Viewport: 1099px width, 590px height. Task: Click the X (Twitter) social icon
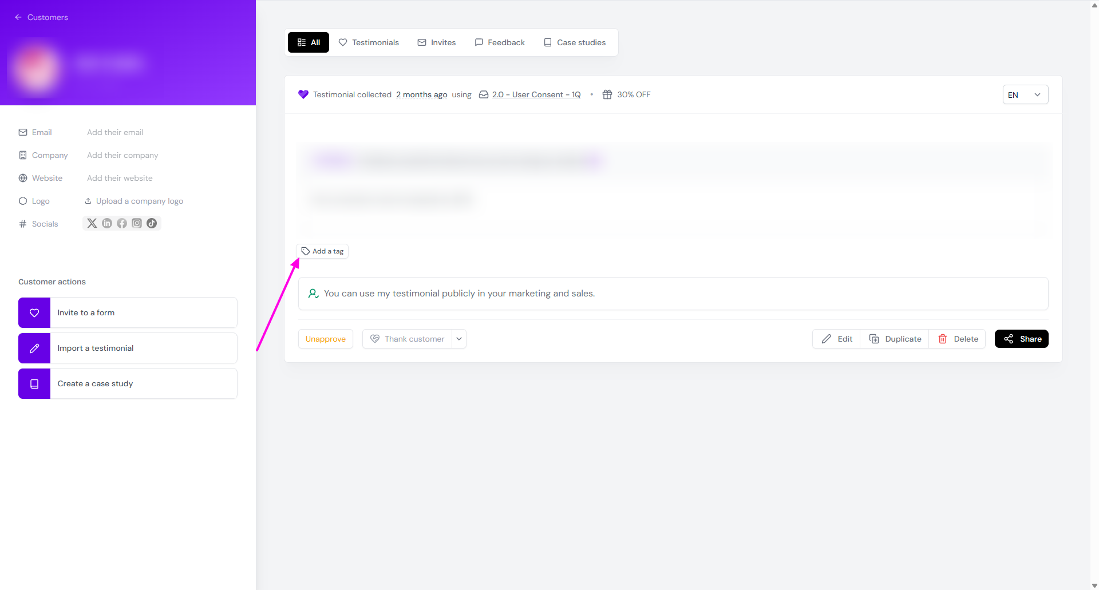coord(92,223)
